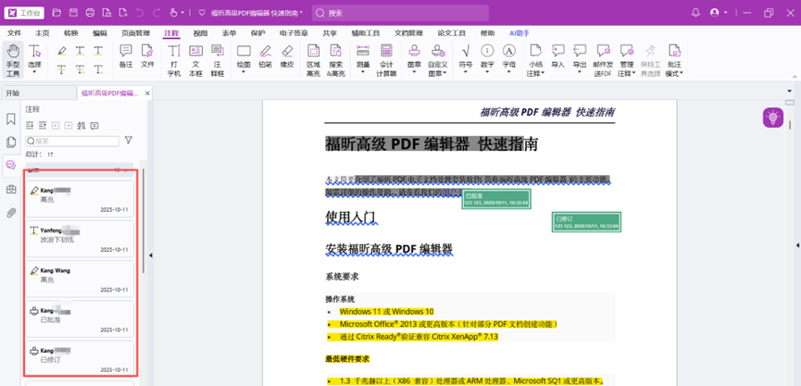Toggle Keep Tool Selected (保持工具选择)
Screen dimensions: 801x386
tap(651, 58)
